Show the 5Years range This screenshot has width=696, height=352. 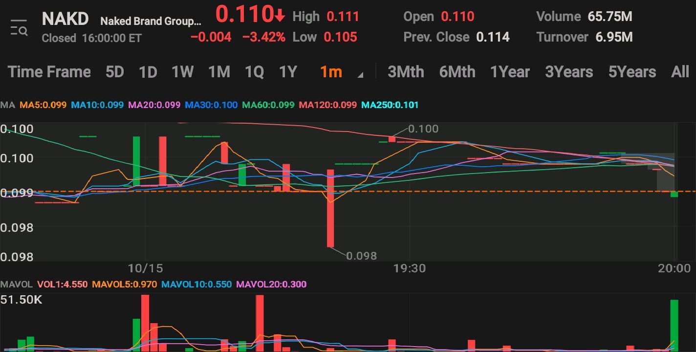[632, 72]
